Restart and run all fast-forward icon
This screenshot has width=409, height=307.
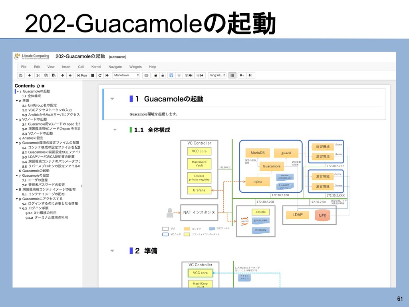(107, 76)
